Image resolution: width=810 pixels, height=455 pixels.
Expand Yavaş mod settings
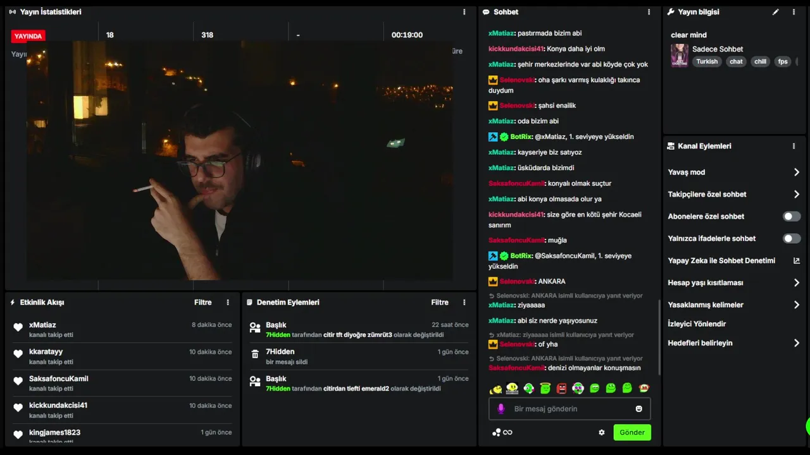click(734, 172)
